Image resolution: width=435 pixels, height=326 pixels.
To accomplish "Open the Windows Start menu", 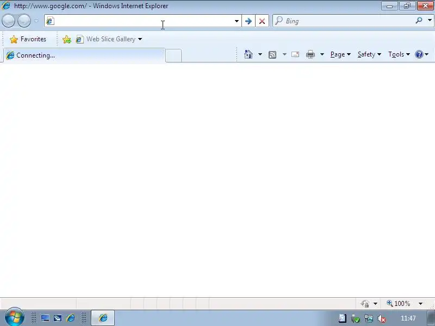I will coord(14,317).
